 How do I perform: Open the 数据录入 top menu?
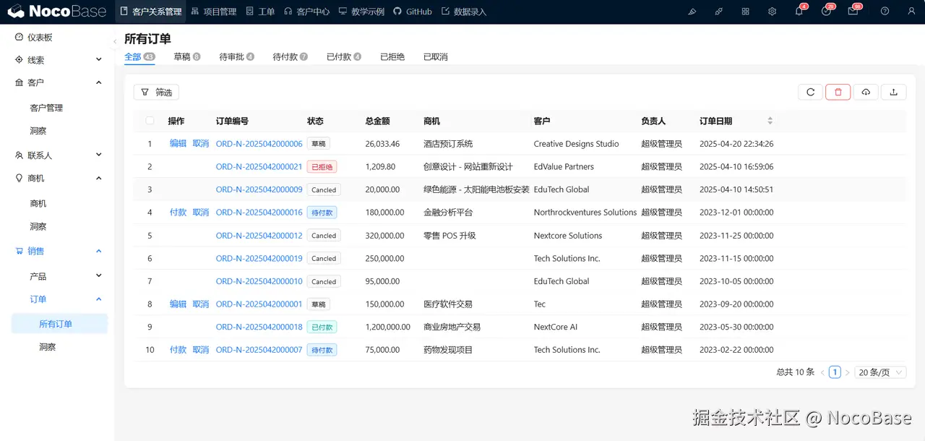464,12
